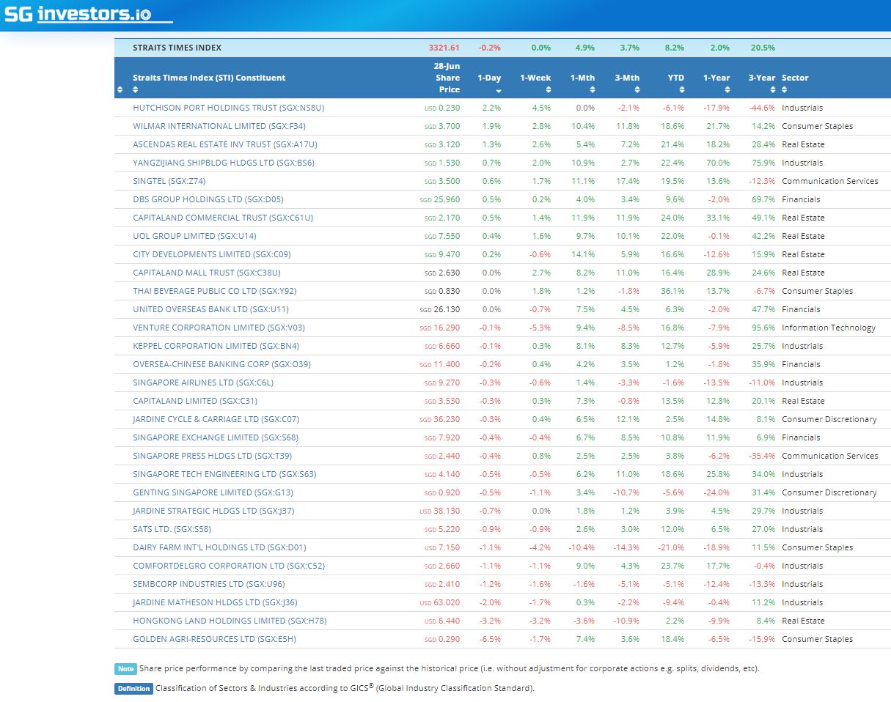The height and width of the screenshot is (702, 891).
Task: Click the sort arrows in the leftmost header column
Action: point(120,90)
